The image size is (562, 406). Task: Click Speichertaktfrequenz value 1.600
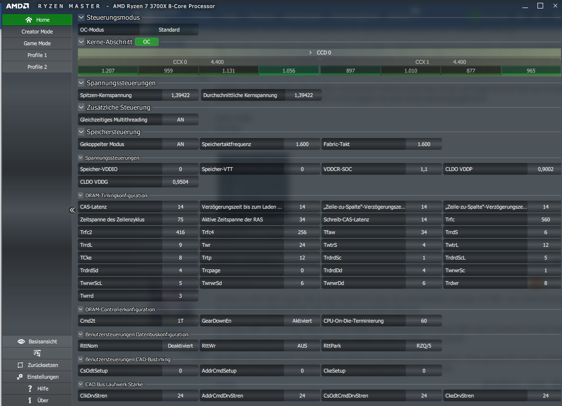pyautogui.click(x=302, y=144)
